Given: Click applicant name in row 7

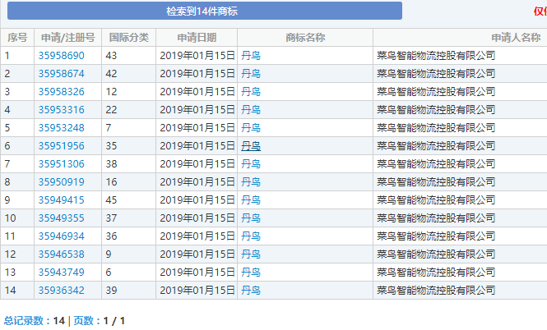Looking at the screenshot, I should click(x=436, y=164).
